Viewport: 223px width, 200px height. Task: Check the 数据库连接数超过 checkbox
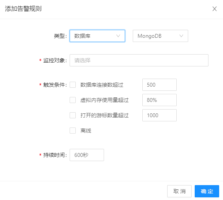(73, 85)
